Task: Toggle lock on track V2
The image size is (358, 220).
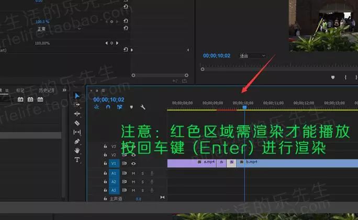Action: pos(105,155)
